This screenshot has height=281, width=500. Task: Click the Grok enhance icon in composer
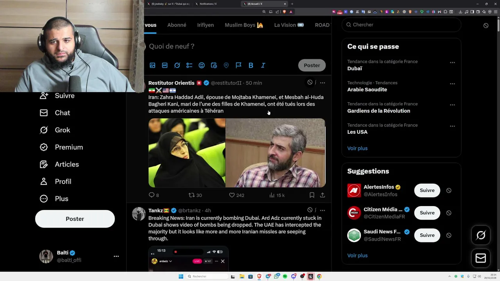click(x=177, y=65)
